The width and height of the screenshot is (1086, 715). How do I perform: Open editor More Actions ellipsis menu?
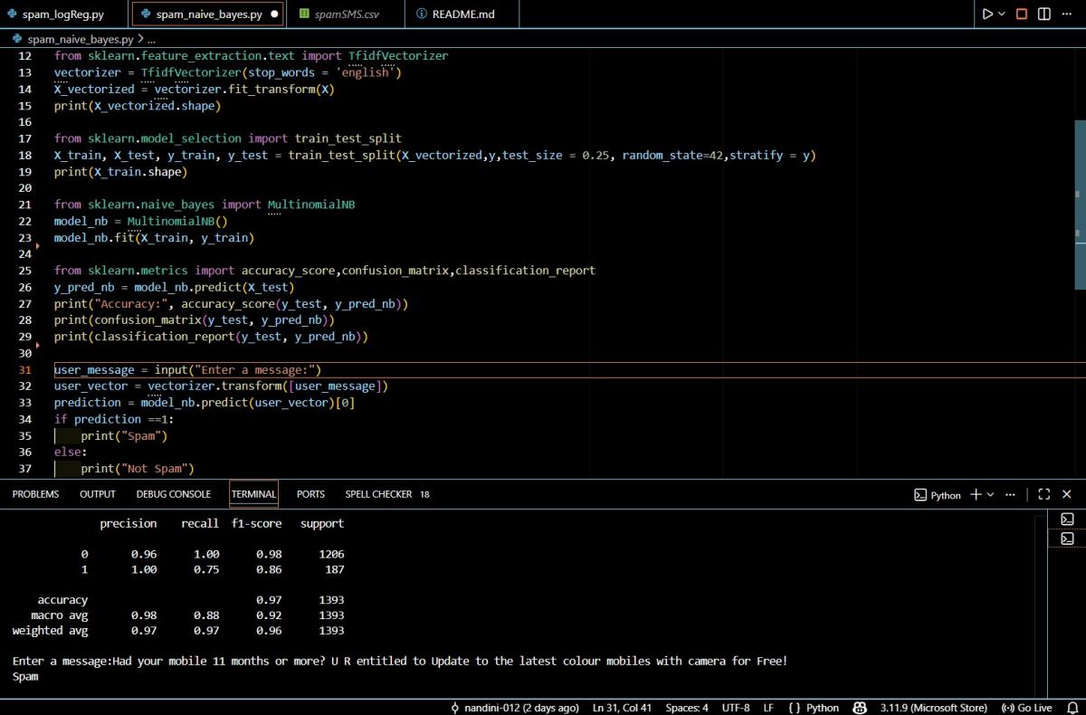tap(1068, 14)
